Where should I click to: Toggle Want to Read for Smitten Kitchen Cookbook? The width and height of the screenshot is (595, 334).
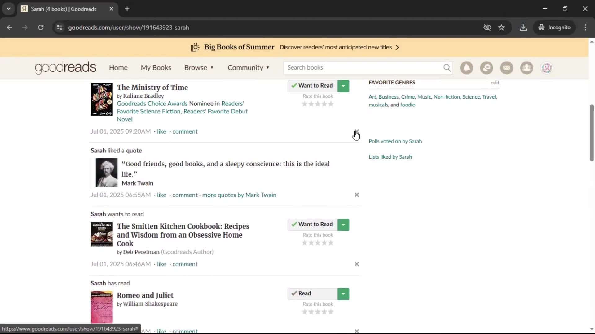(312, 225)
